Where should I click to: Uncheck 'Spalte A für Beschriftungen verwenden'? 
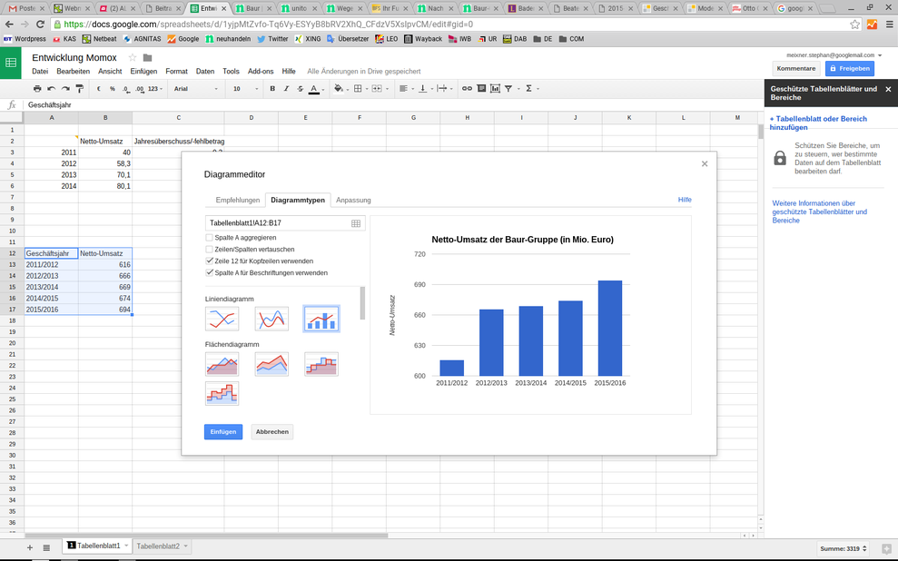[x=209, y=272]
